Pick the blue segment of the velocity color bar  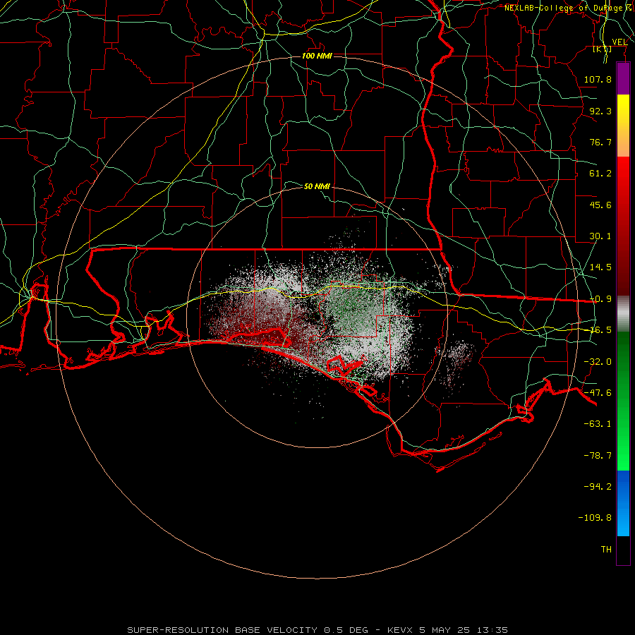click(623, 503)
